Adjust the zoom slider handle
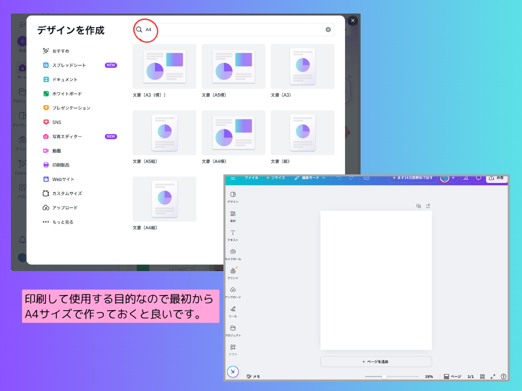 click(x=384, y=376)
